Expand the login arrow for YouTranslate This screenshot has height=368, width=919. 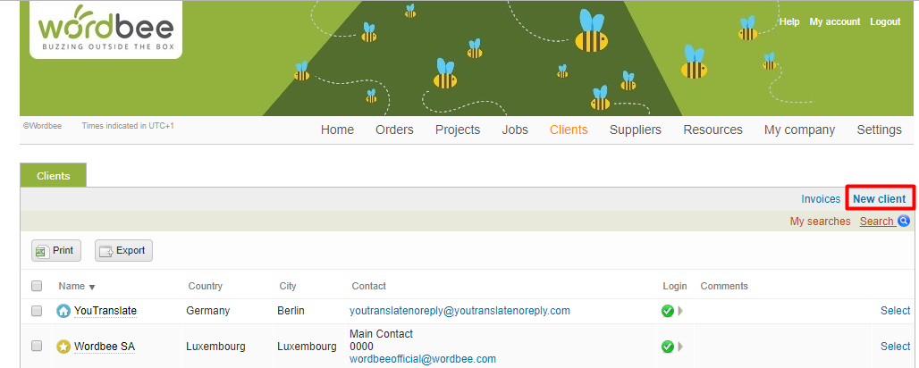pyautogui.click(x=679, y=311)
